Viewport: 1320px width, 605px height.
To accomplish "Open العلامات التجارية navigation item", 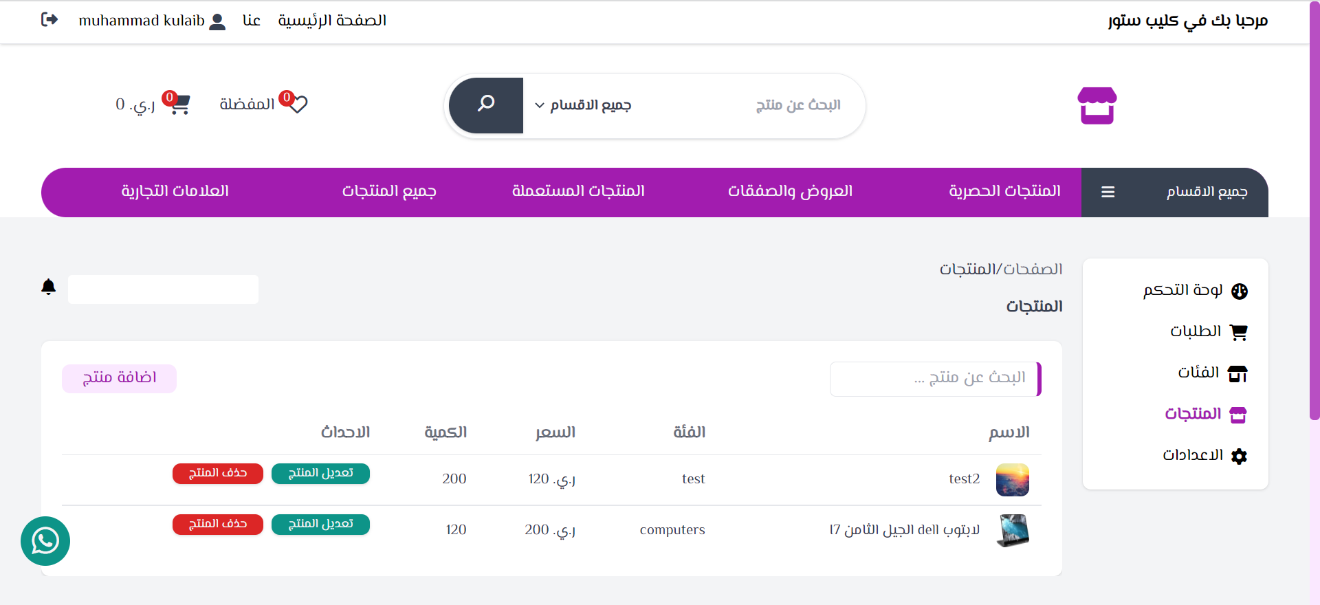I will pos(175,191).
